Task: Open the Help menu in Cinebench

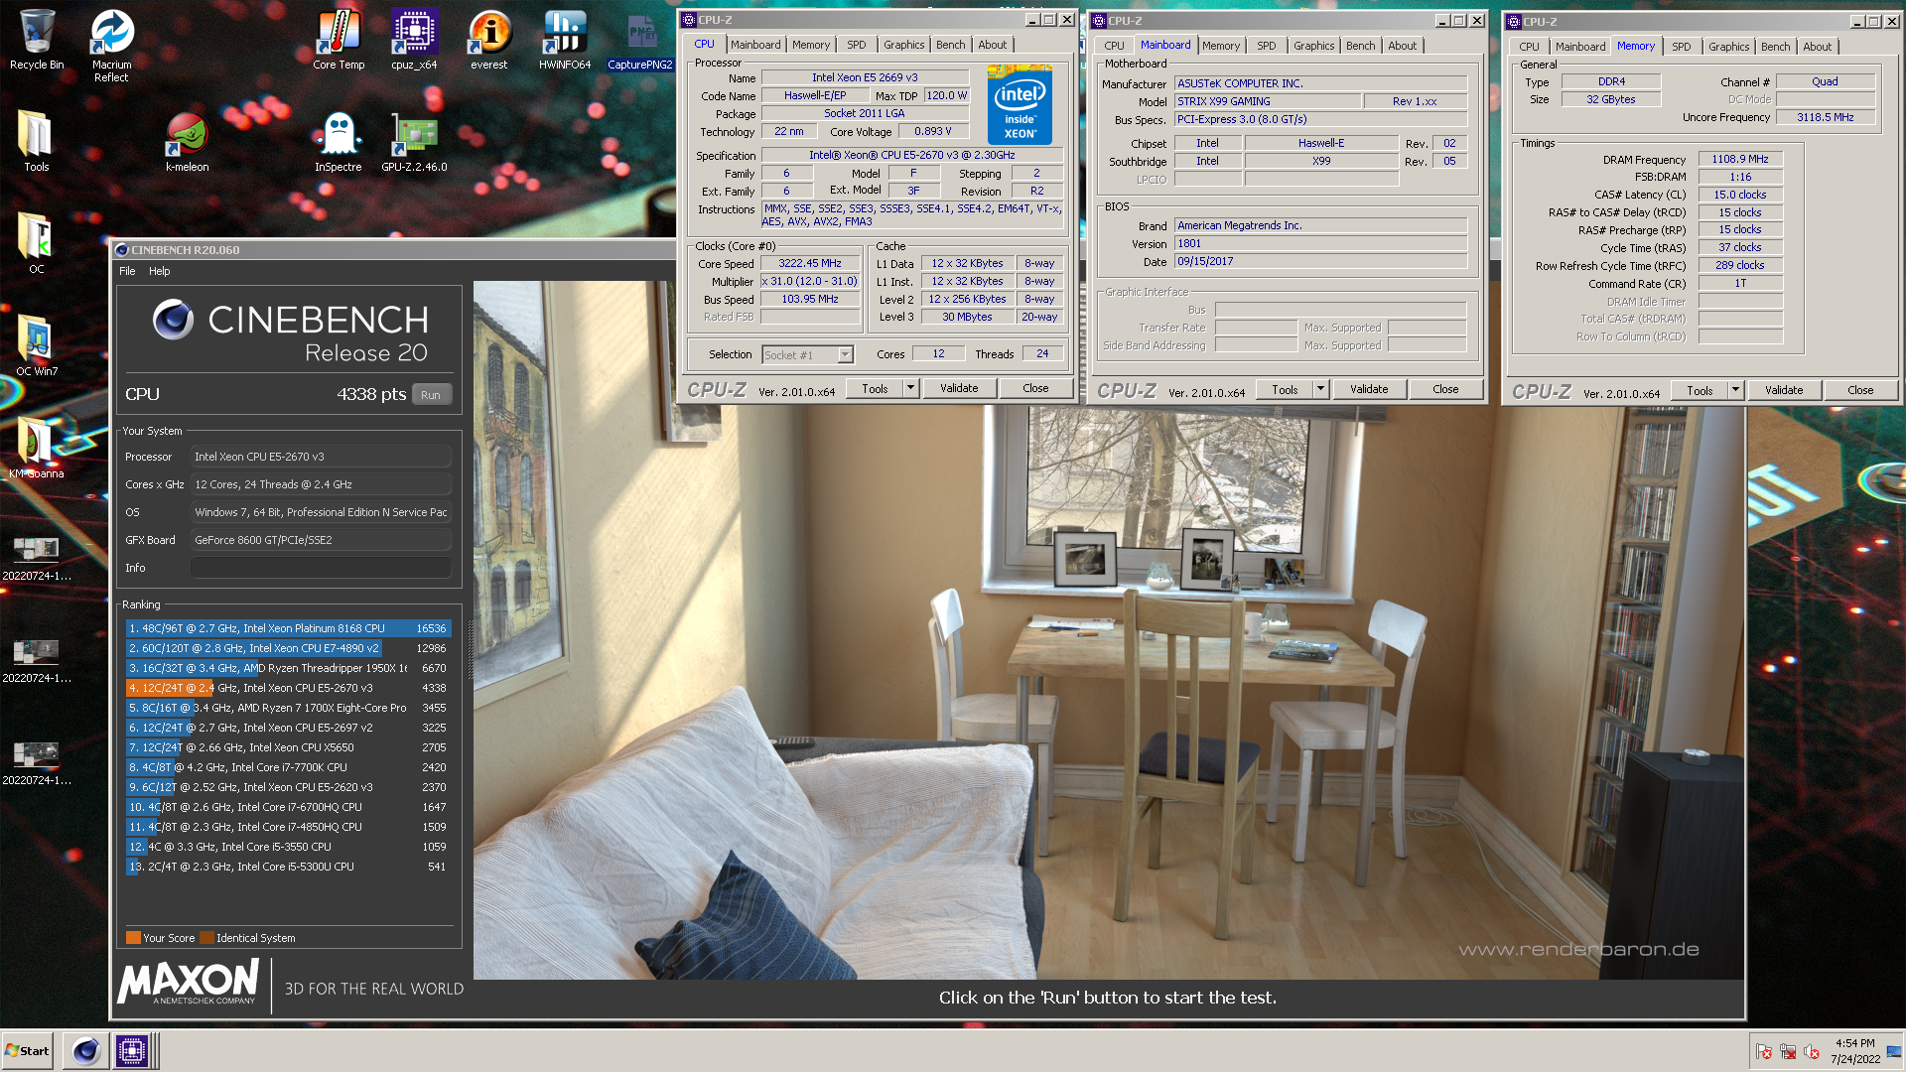Action: pos(159,271)
